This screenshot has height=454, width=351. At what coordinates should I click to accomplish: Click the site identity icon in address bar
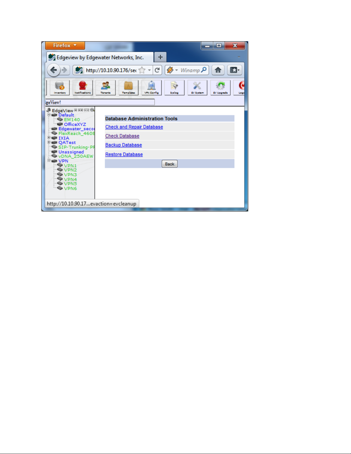[x=79, y=70]
